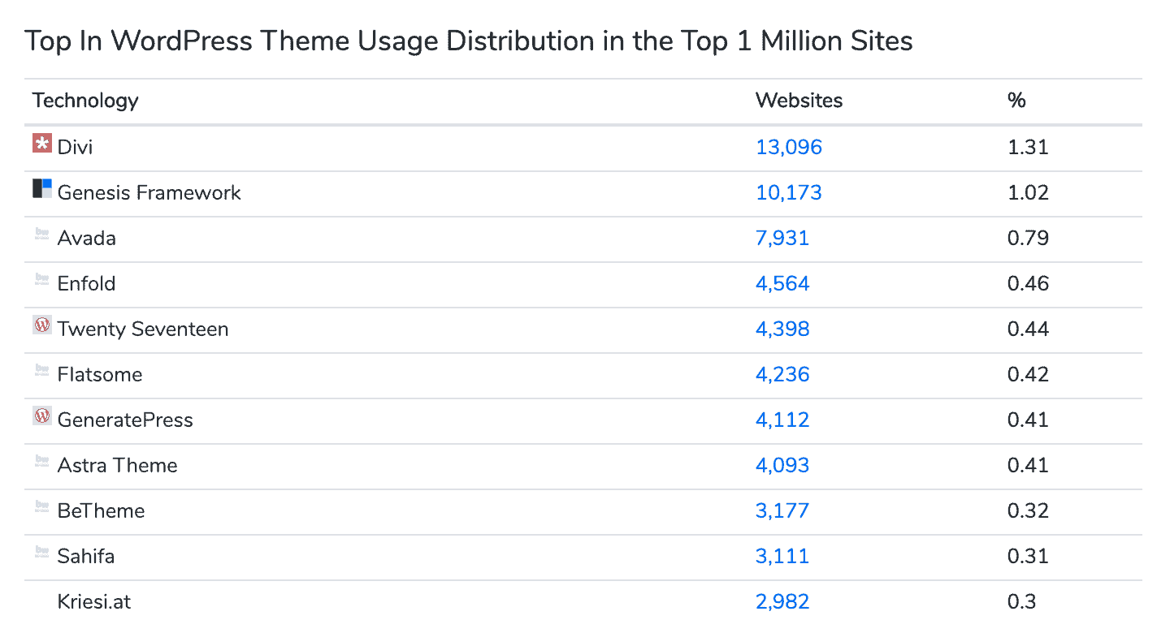Image resolution: width=1157 pixels, height=620 pixels.
Task: Select the Enfold technology name
Action: point(87,283)
